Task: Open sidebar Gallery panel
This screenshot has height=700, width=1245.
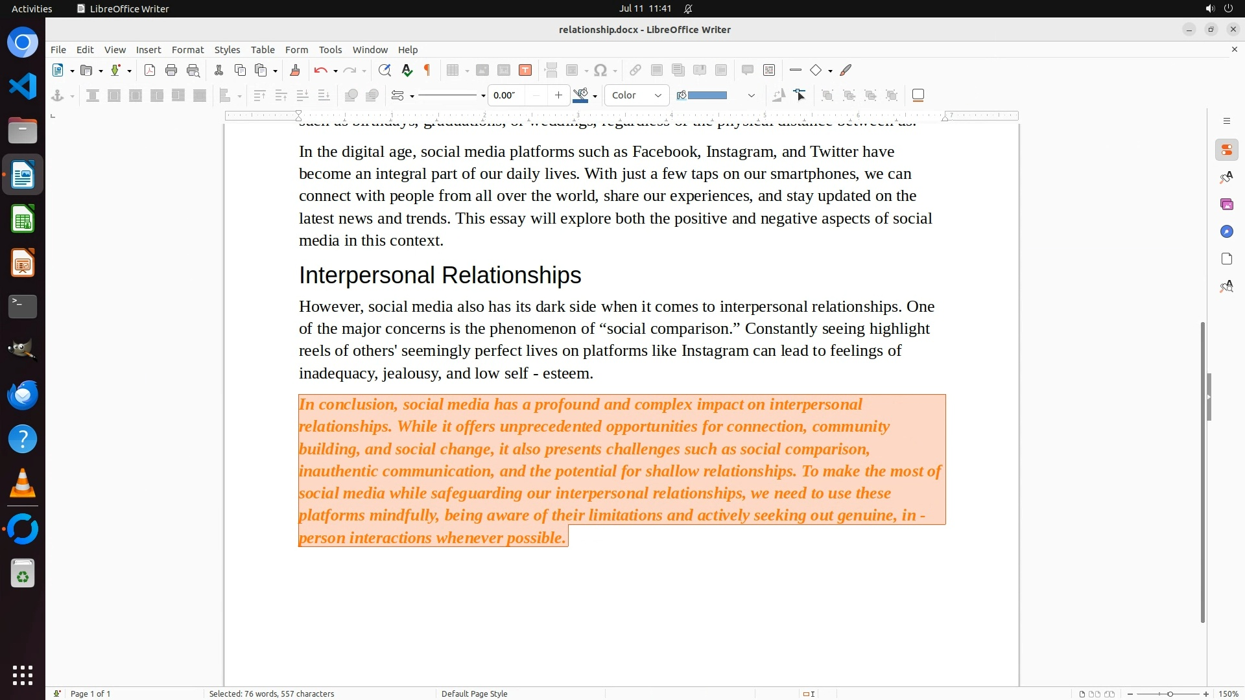Action: click(x=1226, y=204)
